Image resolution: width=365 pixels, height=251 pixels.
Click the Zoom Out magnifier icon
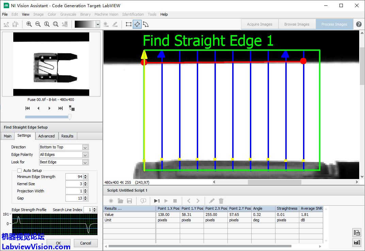(38, 24)
